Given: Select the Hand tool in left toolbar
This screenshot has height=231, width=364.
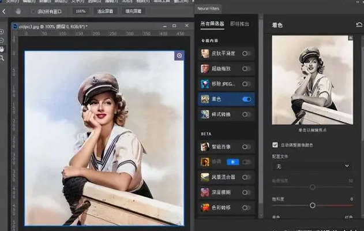Looking at the screenshot, I should tap(2, 50).
